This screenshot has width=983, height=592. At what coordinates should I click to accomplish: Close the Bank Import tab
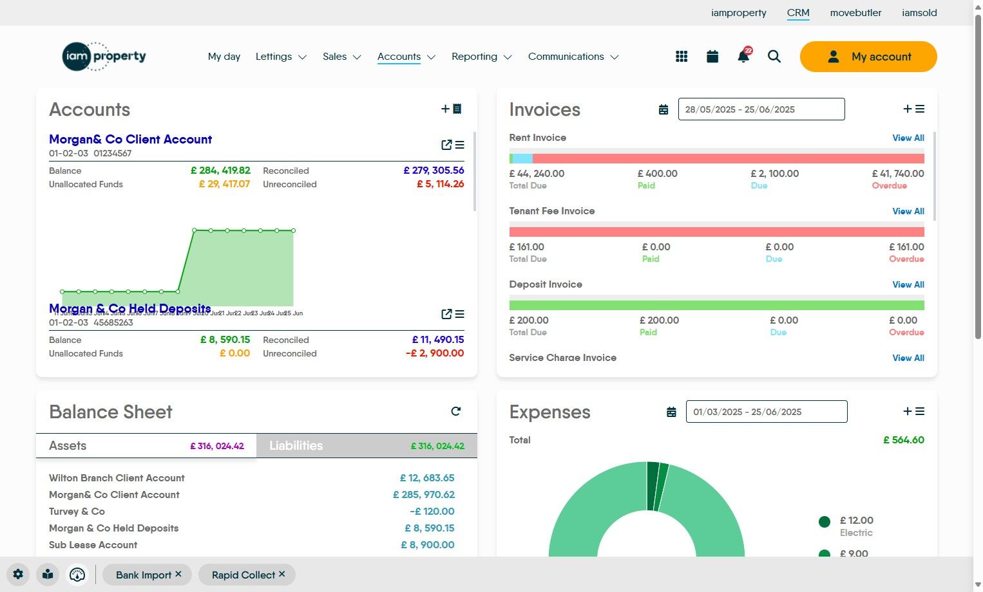click(178, 574)
